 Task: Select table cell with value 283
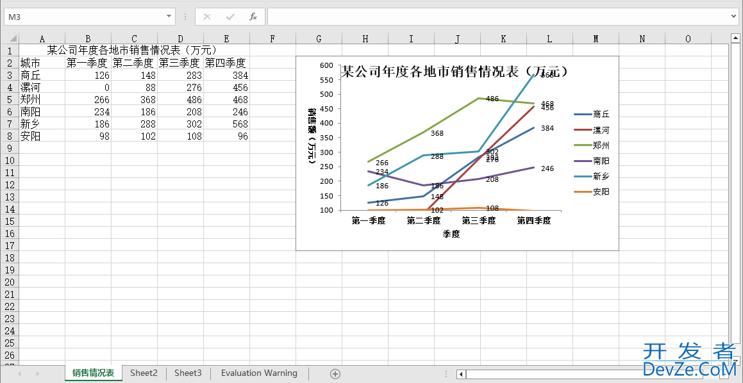pyautogui.click(x=181, y=75)
